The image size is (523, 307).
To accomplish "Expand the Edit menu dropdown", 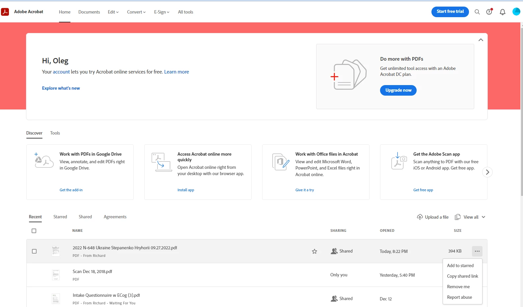I will pos(113,12).
